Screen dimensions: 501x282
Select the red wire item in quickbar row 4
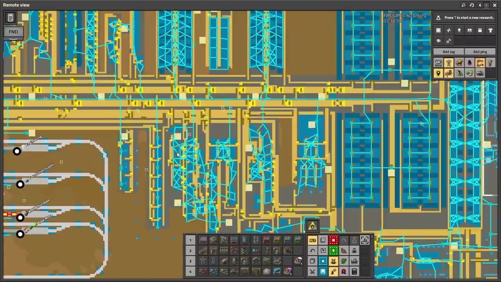(x=203, y=271)
